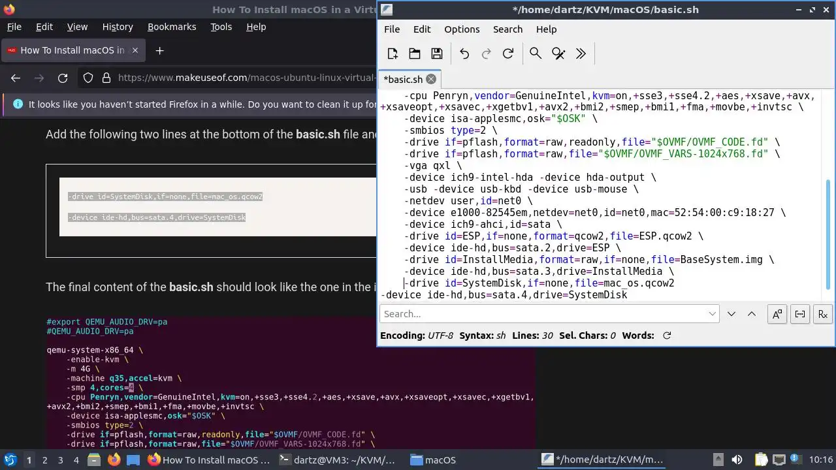Switch to virtual desktop 4
836x470 pixels.
tap(76, 460)
